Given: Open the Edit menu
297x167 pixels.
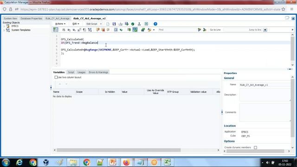Looking at the screenshot, I should [x=76, y=24].
